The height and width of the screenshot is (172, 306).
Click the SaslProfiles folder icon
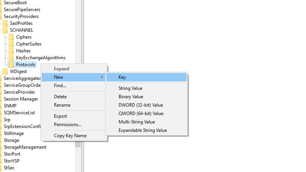[5, 23]
